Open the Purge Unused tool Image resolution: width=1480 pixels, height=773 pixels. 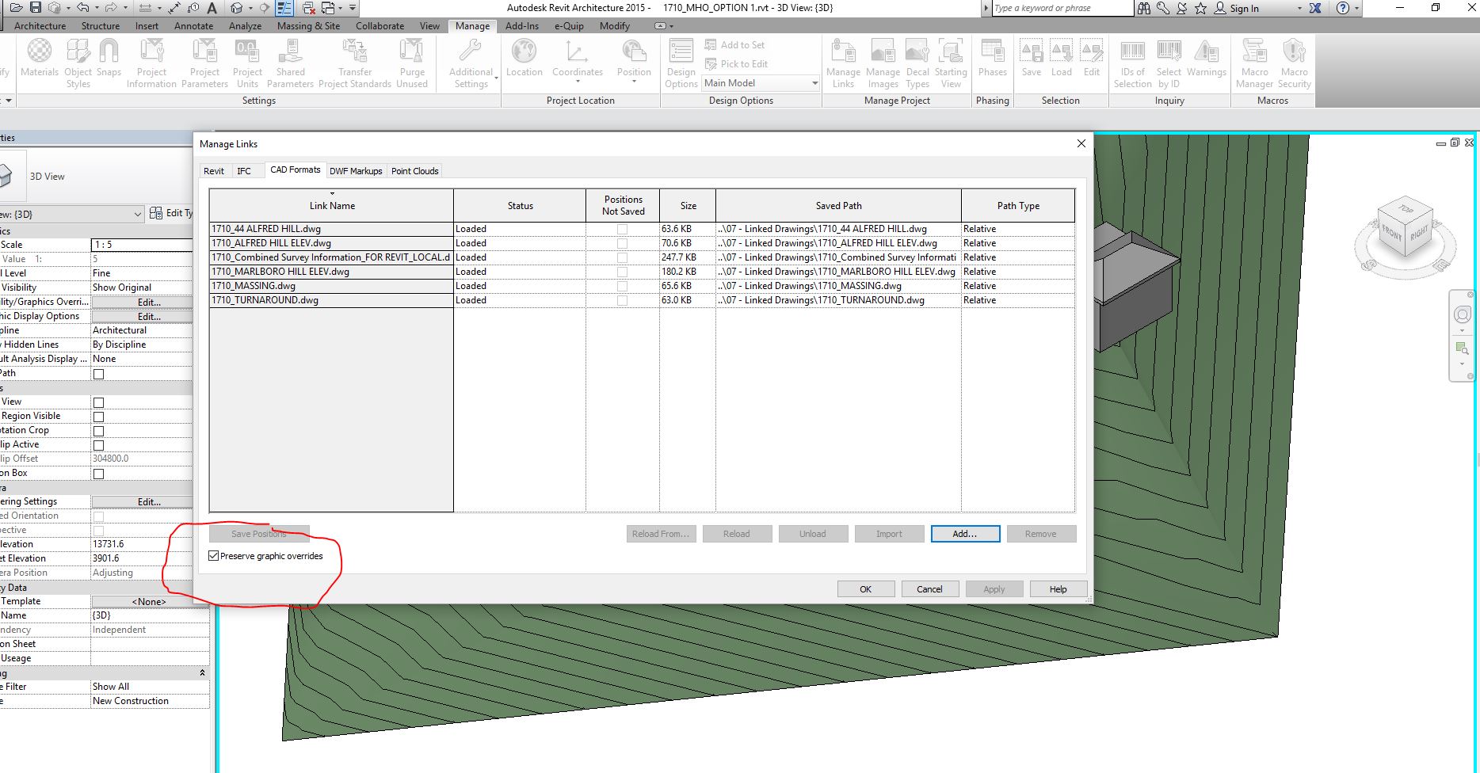[x=412, y=62]
